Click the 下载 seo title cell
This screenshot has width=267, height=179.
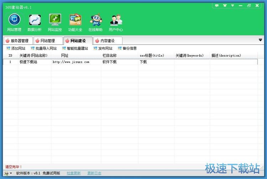tap(156, 62)
